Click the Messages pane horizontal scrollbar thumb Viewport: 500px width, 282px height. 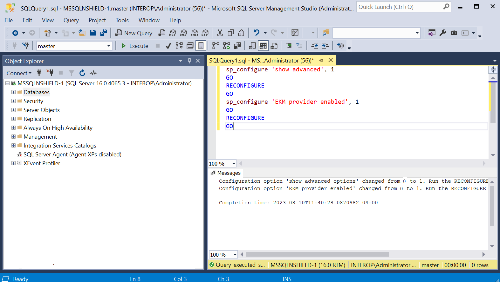(317, 254)
